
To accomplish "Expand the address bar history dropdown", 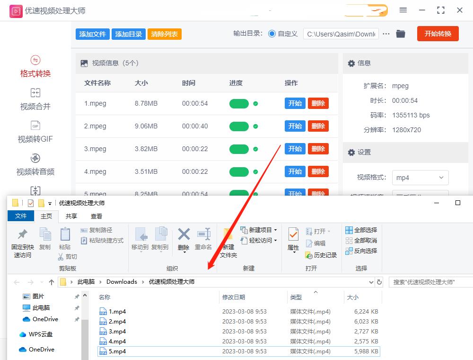I will coord(371,281).
